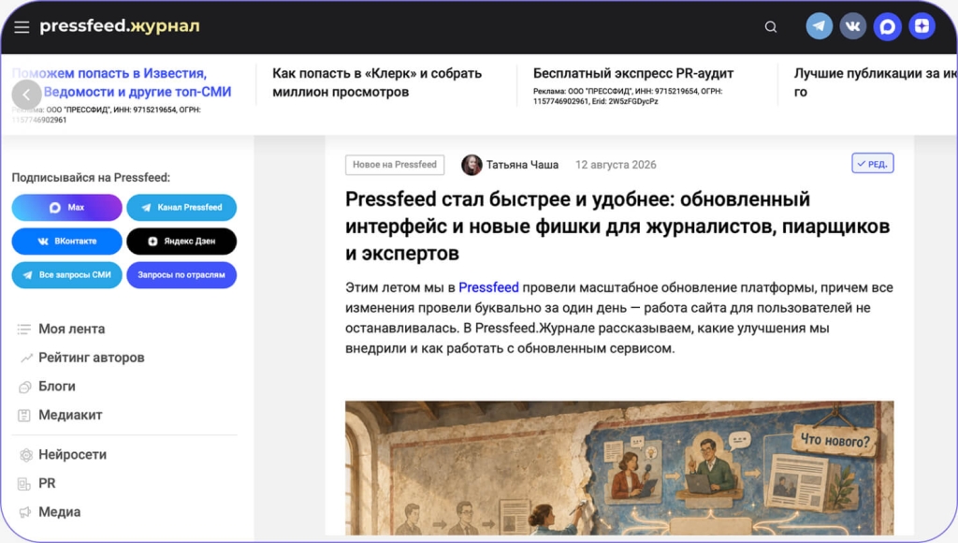The height and width of the screenshot is (543, 958).
Task: Click the date 12 августа 2026
Action: point(616,165)
